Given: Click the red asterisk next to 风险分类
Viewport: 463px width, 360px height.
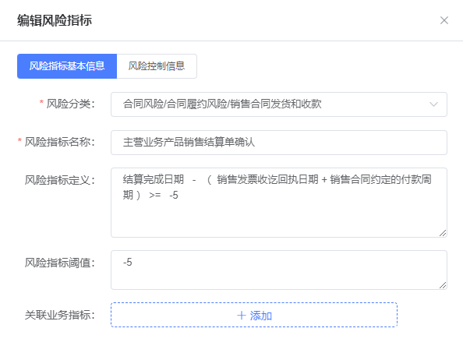Looking at the screenshot, I should [x=41, y=102].
